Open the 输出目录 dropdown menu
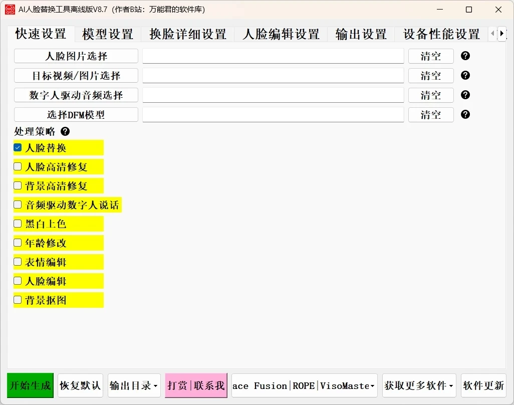Screen dimensions: 514x405 click(x=134, y=385)
